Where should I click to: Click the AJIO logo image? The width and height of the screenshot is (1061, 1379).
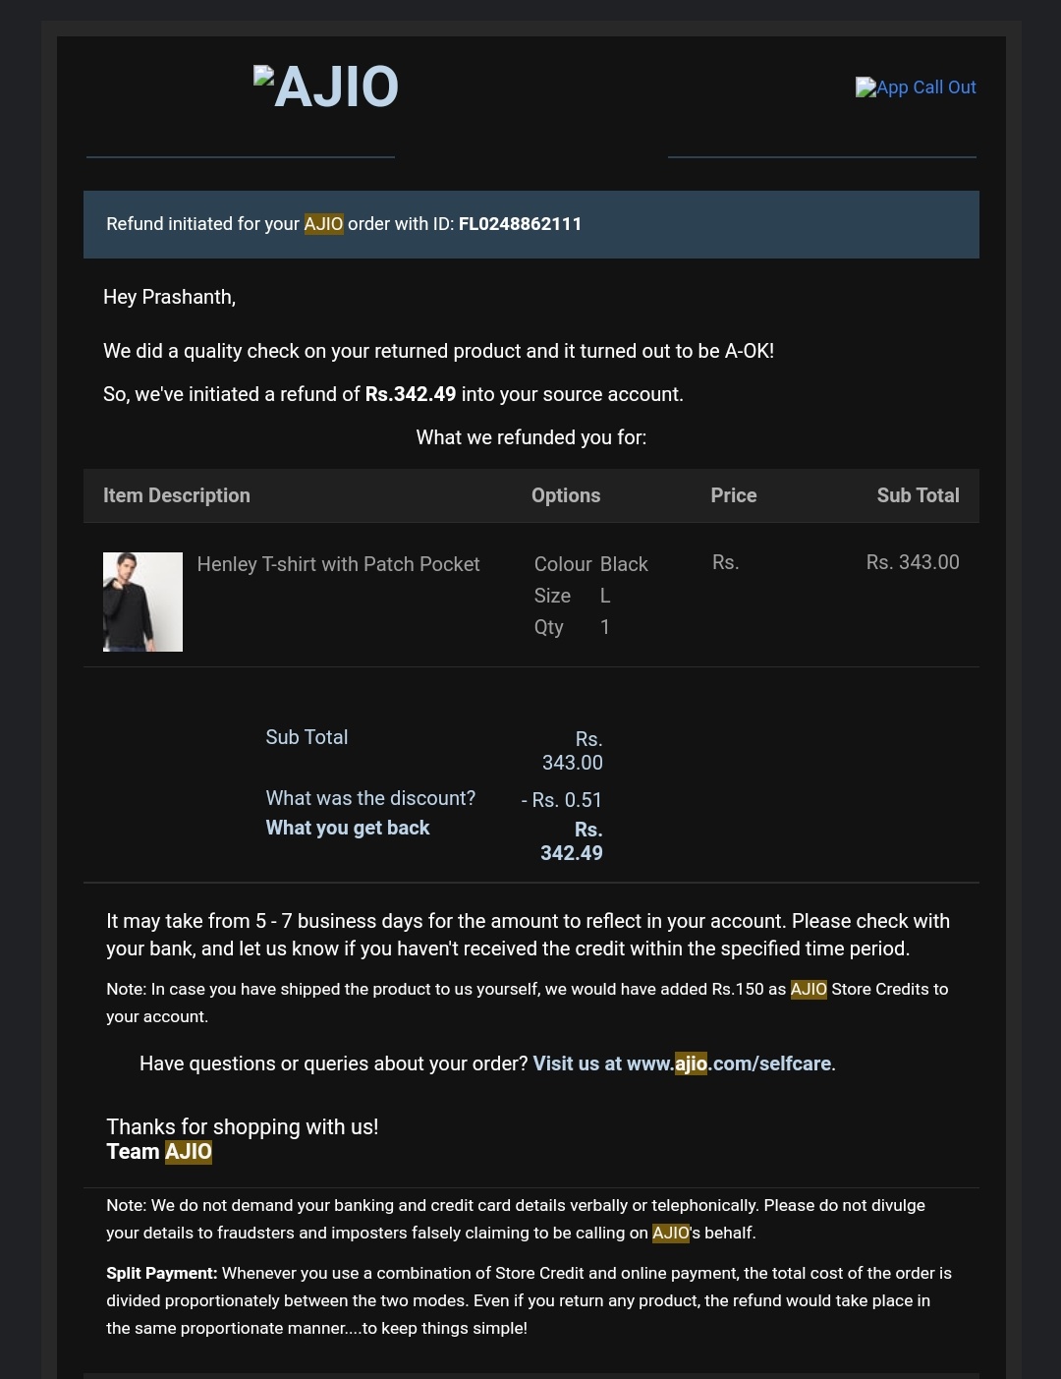pos(327,86)
